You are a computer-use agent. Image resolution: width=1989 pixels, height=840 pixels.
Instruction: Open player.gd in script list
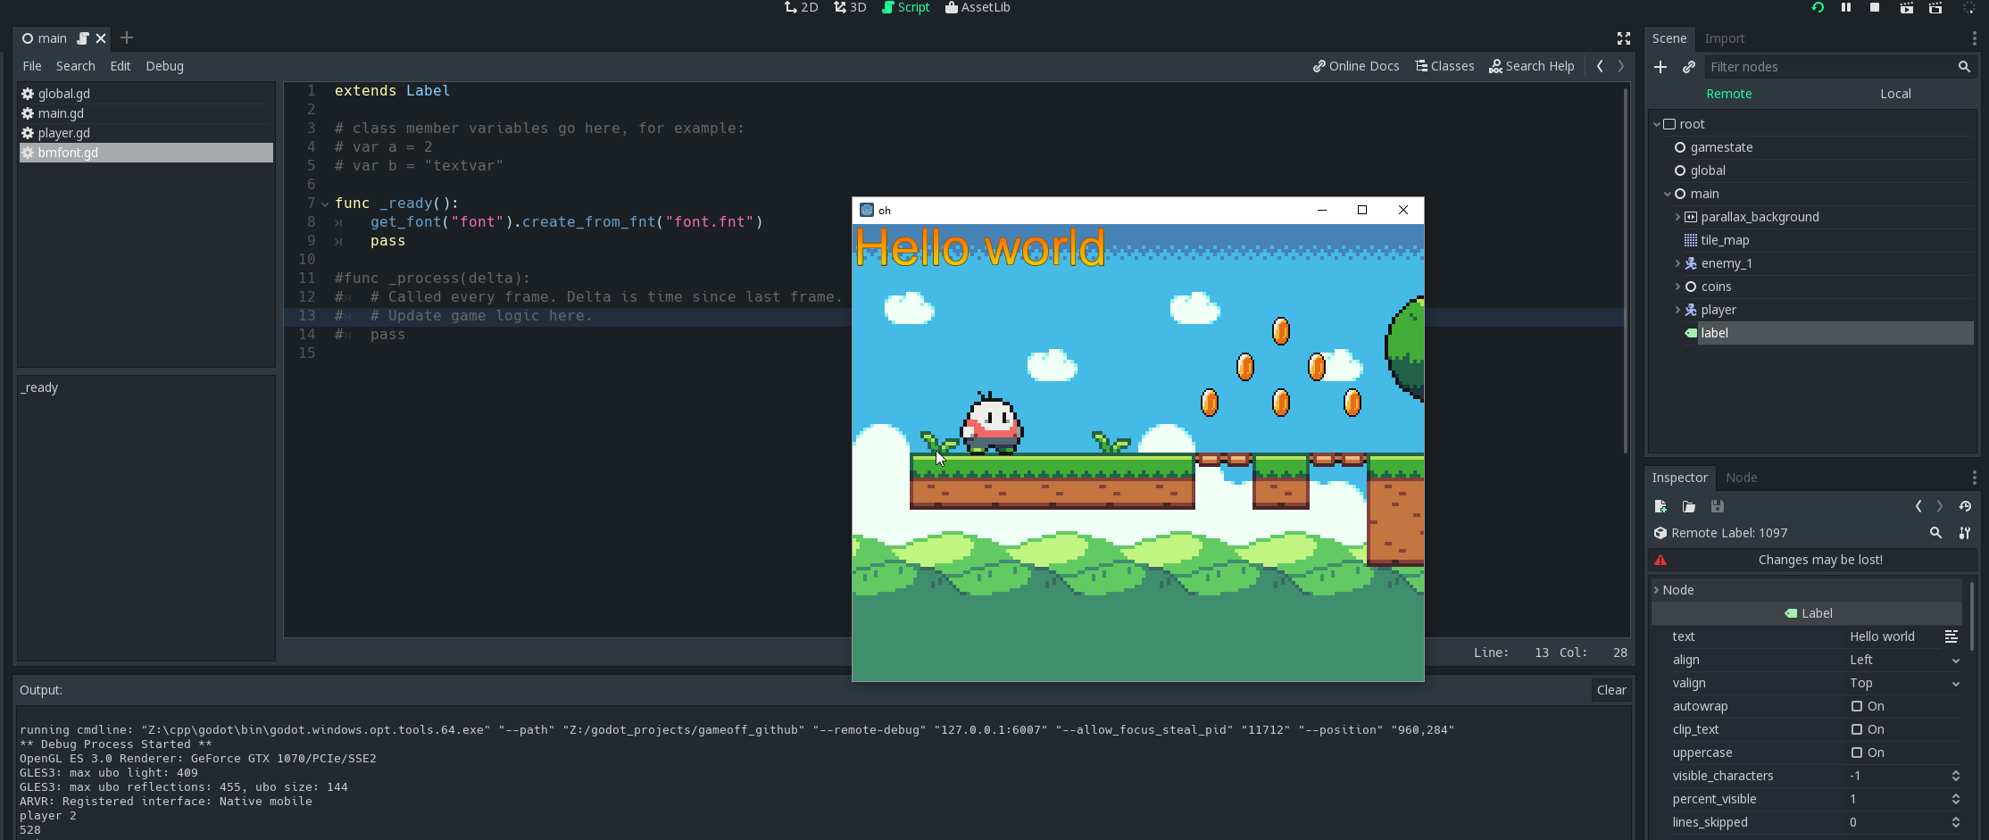coord(146,133)
